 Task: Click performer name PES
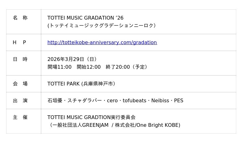[x=179, y=101]
